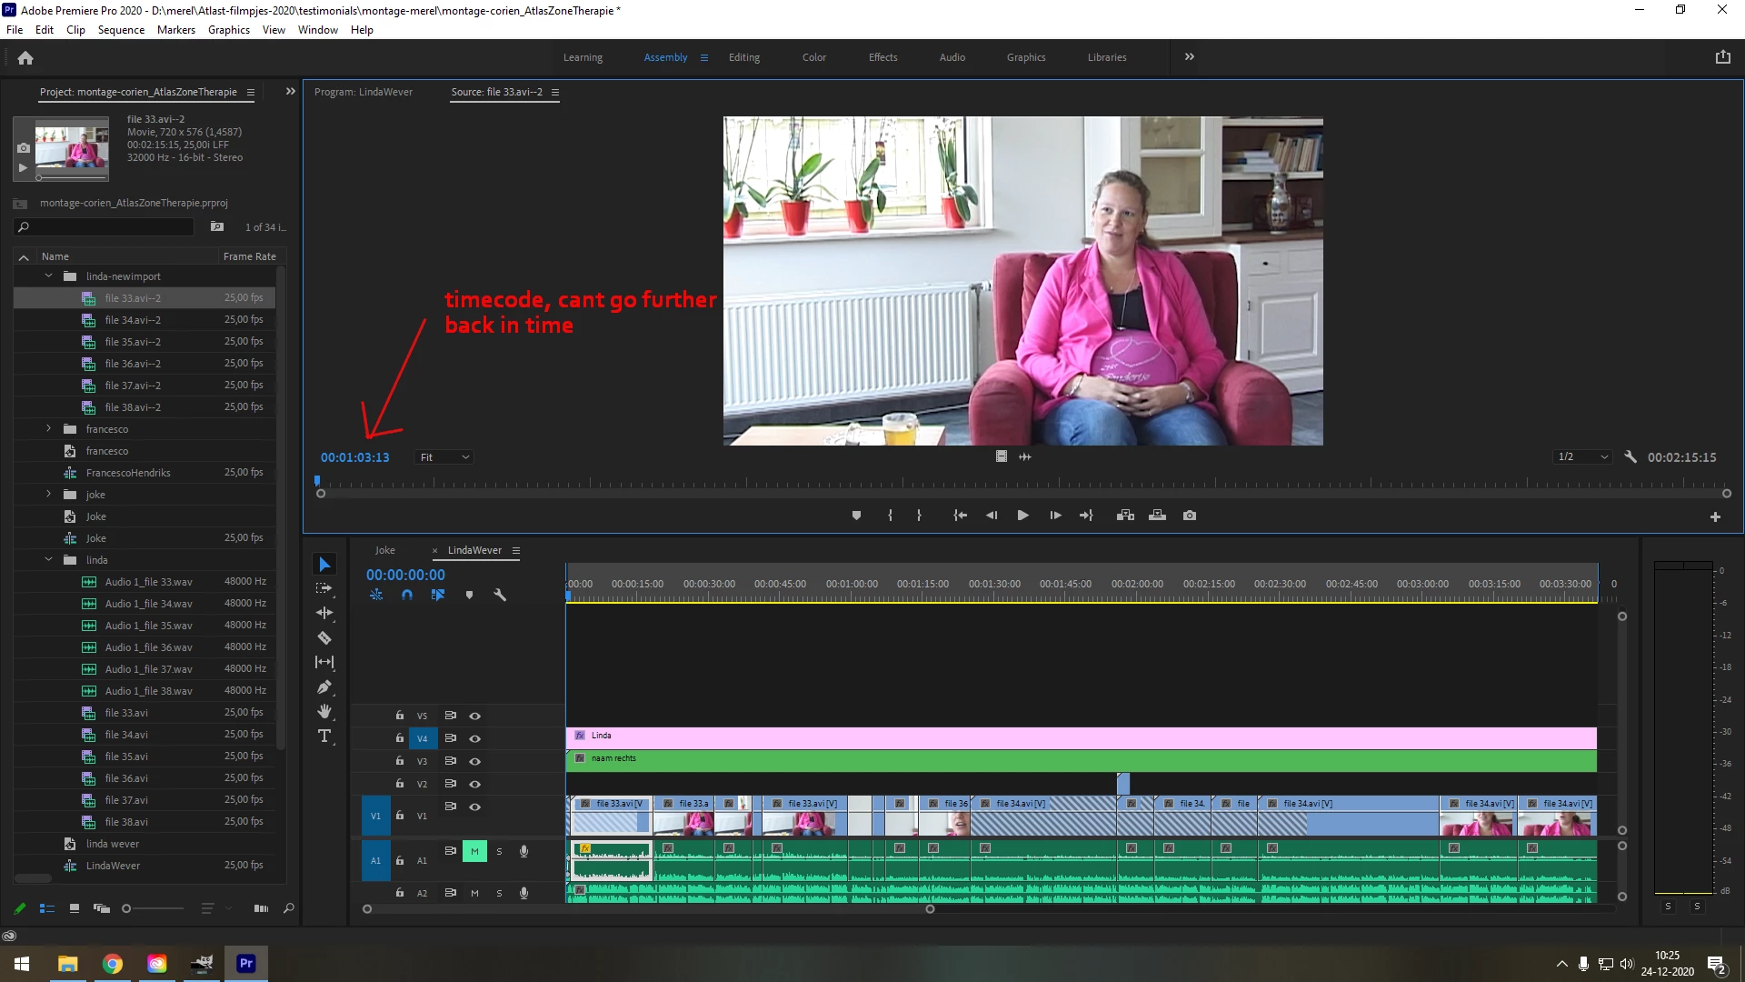The height and width of the screenshot is (982, 1745).
Task: Toggle V4 track eye visibility
Action: [x=474, y=738]
